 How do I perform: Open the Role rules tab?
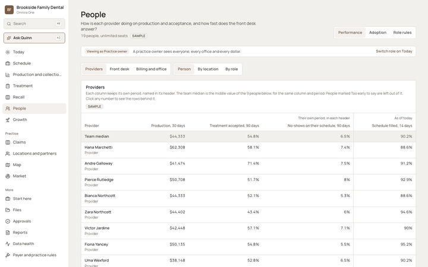402,33
